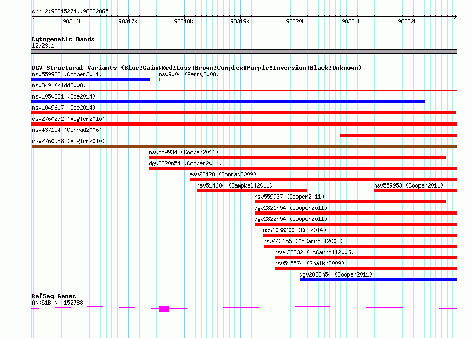The image size is (472, 338).
Task: Select the red nsv559953 loss bar
Action: pos(415,191)
